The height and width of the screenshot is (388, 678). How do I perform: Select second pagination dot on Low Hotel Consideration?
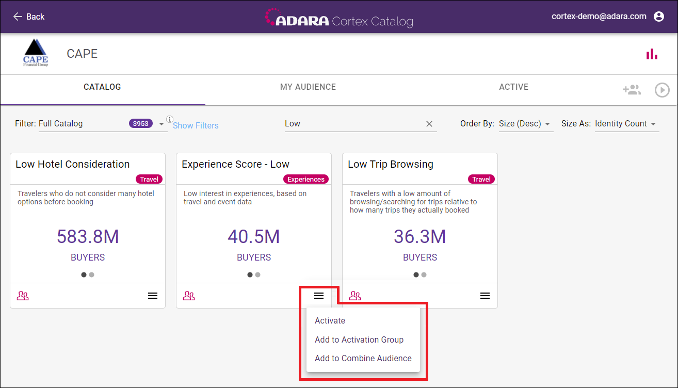click(x=91, y=274)
